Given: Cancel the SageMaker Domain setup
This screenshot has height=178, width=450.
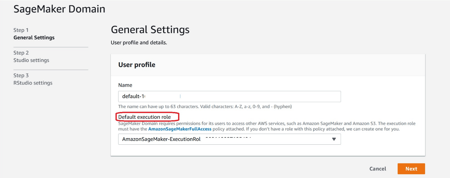Looking at the screenshot, I should click(x=378, y=169).
